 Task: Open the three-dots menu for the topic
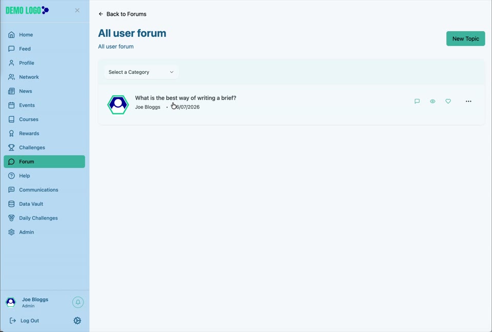pos(468,101)
